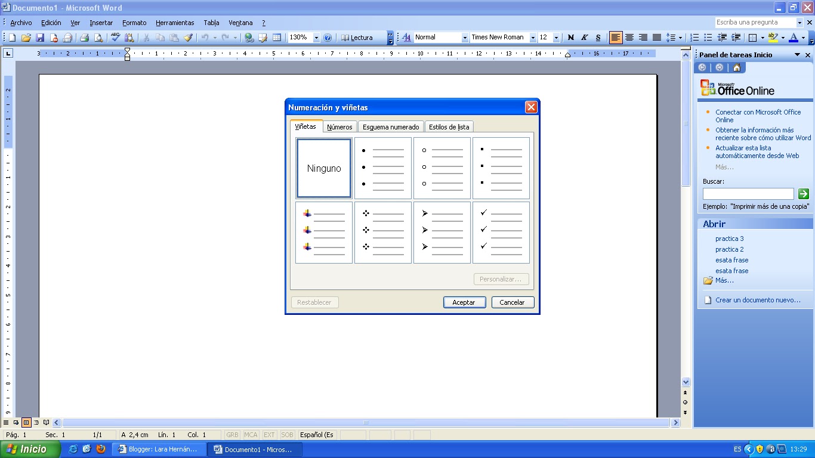Viewport: 815px width, 458px height.
Task: Click the Print toolbar icon
Action: pyautogui.click(x=84, y=38)
